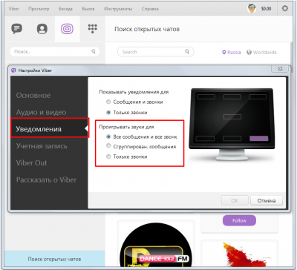297x270 pixels.
Task: Open the Инструменты menu
Action: point(118,9)
